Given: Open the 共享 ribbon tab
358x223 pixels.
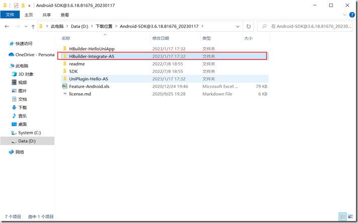Looking at the screenshot, I should coord(47,15).
